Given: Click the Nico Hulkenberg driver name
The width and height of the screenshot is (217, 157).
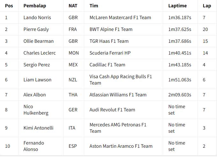Looking at the screenshot, I should coord(36,110).
